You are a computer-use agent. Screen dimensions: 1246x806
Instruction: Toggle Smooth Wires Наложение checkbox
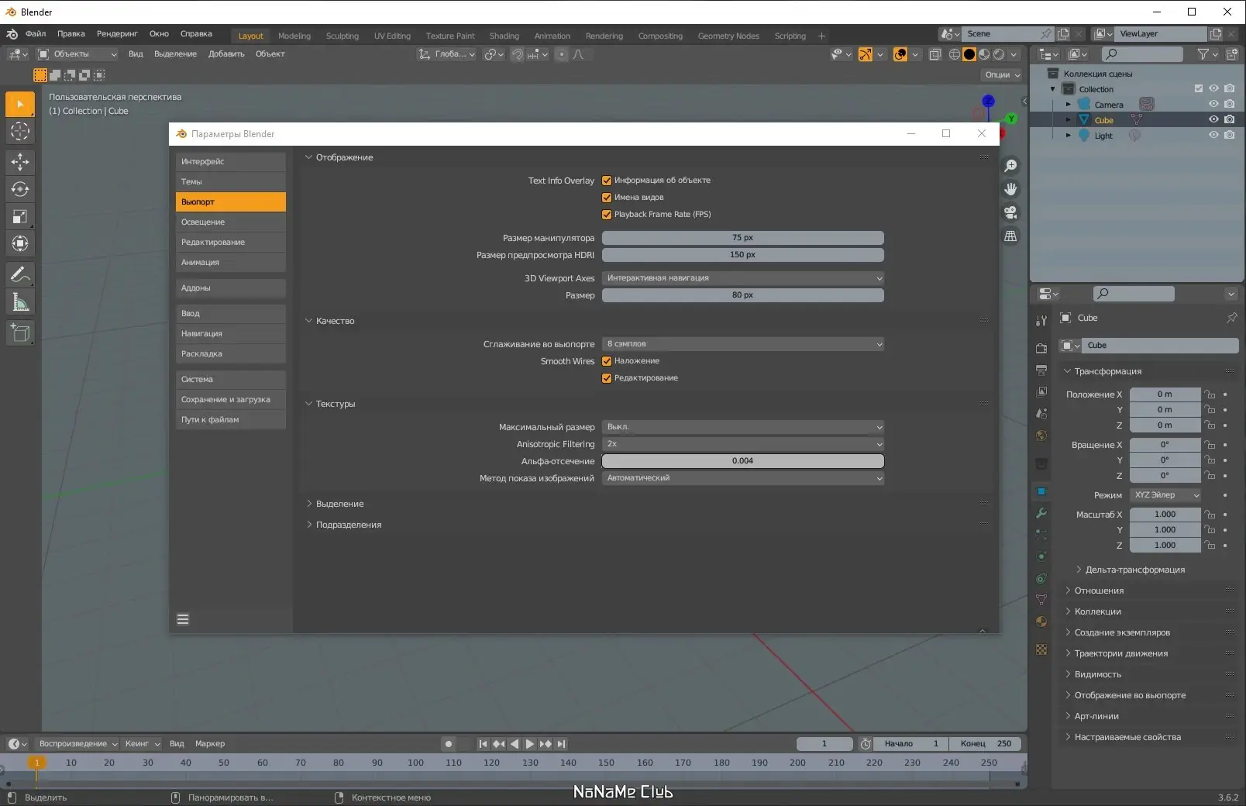[x=607, y=361]
